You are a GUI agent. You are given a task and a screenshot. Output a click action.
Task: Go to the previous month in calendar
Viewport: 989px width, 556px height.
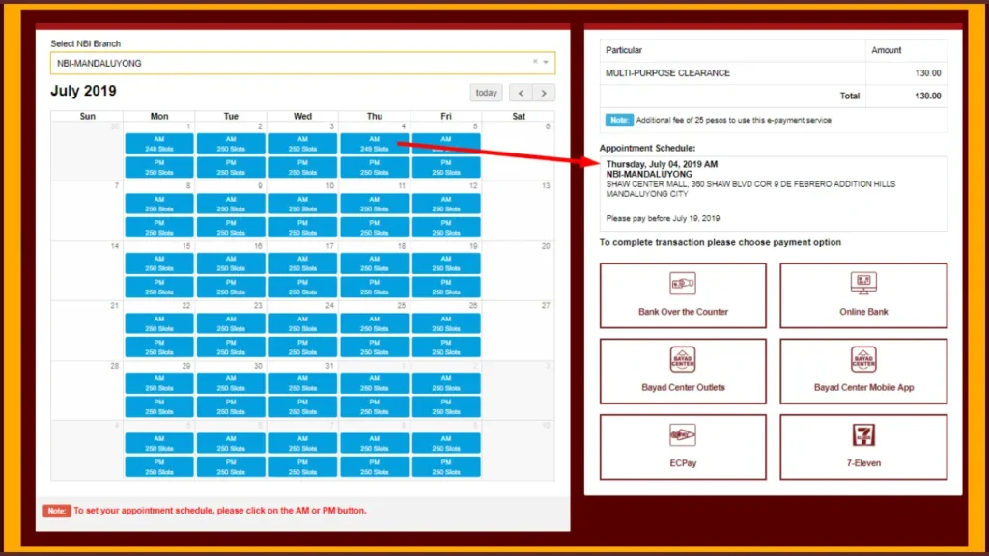[522, 93]
